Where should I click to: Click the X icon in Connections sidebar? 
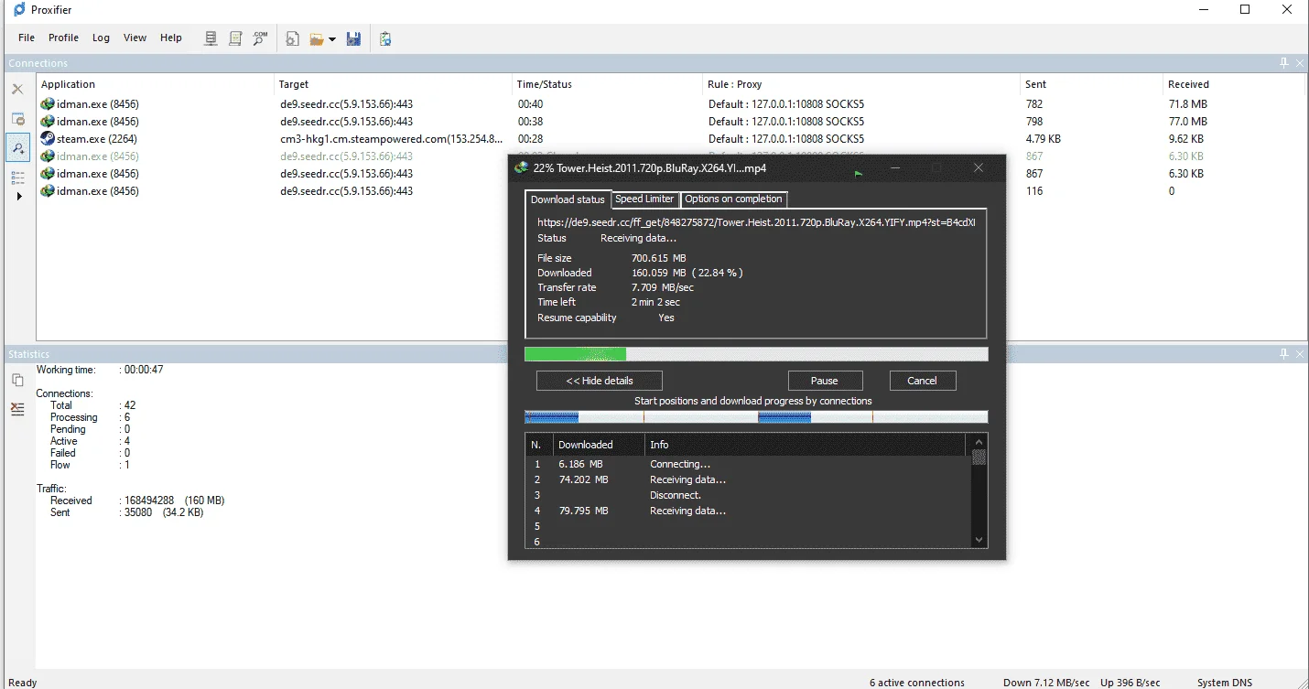pos(17,90)
